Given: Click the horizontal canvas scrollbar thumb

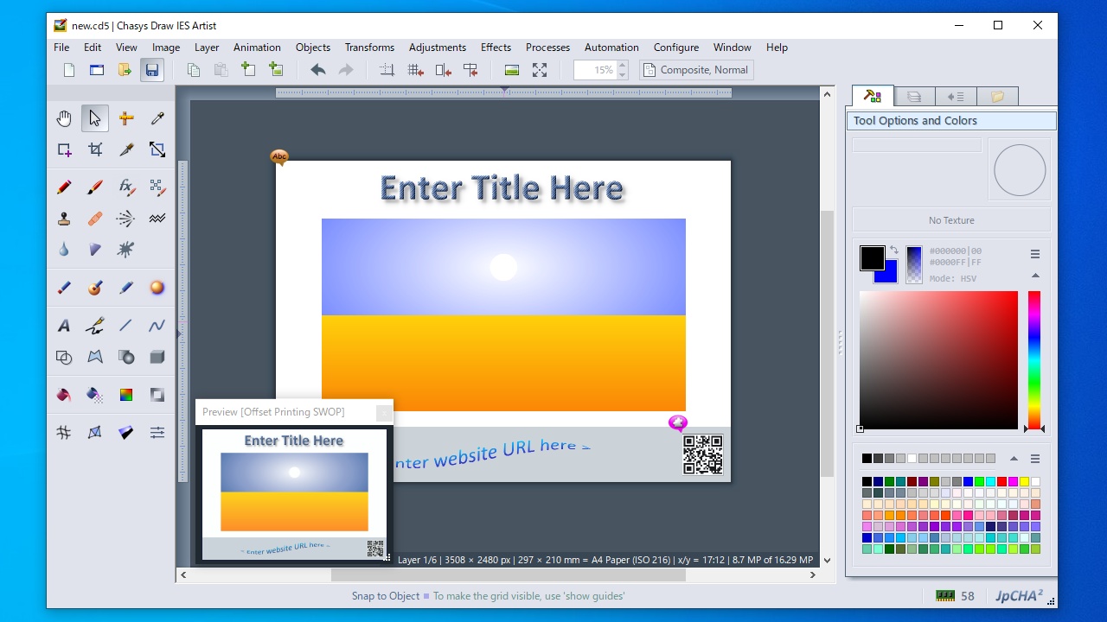Looking at the screenshot, I should point(509,574).
